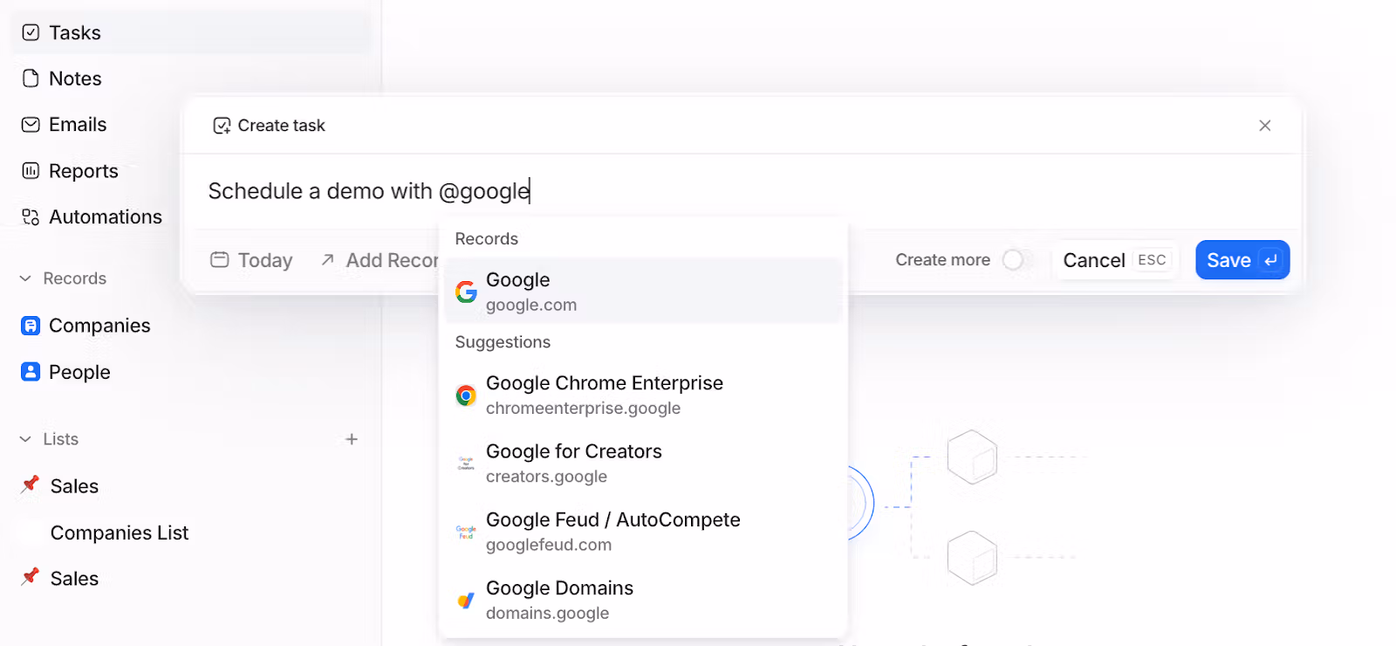
Task: Choose Google Feud / AutoCompete suggestion
Action: pyautogui.click(x=643, y=532)
